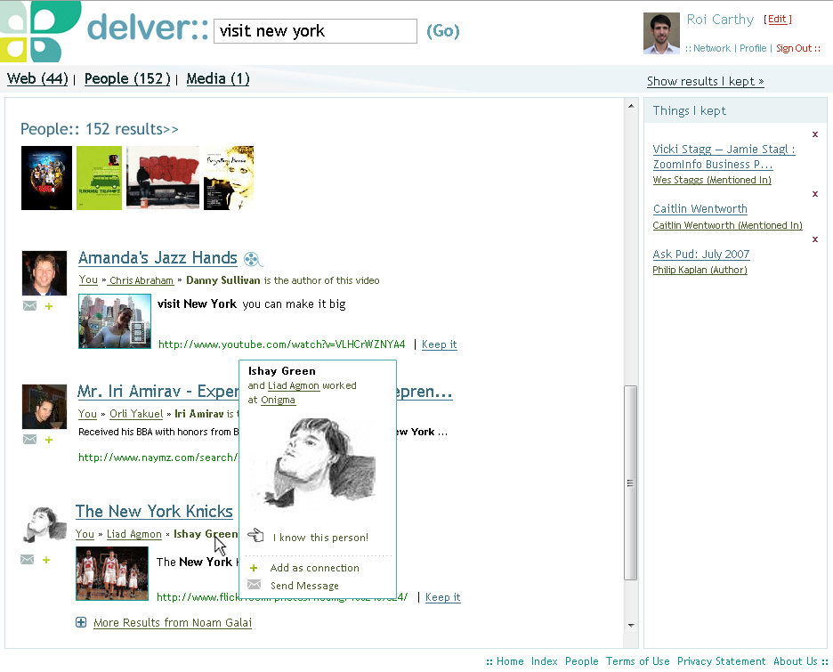
Task: Click the results scrollbar down arrow
Action: click(x=631, y=625)
